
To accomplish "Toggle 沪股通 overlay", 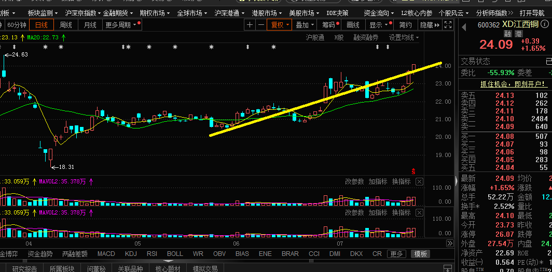I will 315,38.
